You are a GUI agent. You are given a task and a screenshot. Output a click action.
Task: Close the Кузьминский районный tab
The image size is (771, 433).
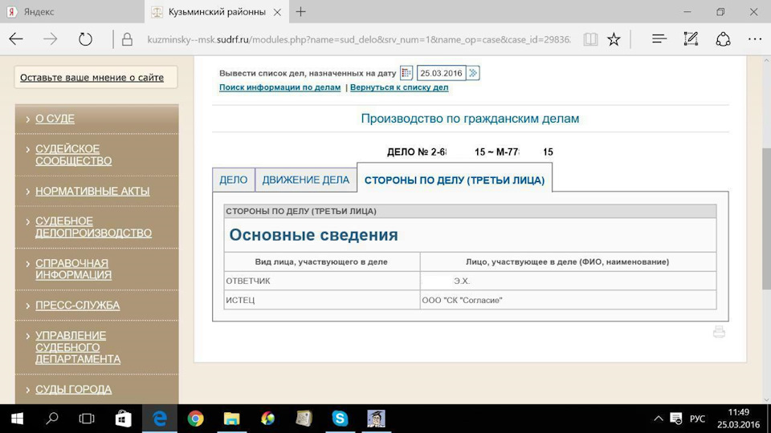(277, 12)
